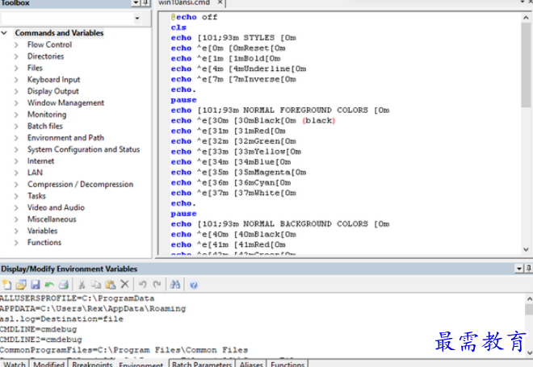Switch to the Aliases tab

tap(251, 365)
